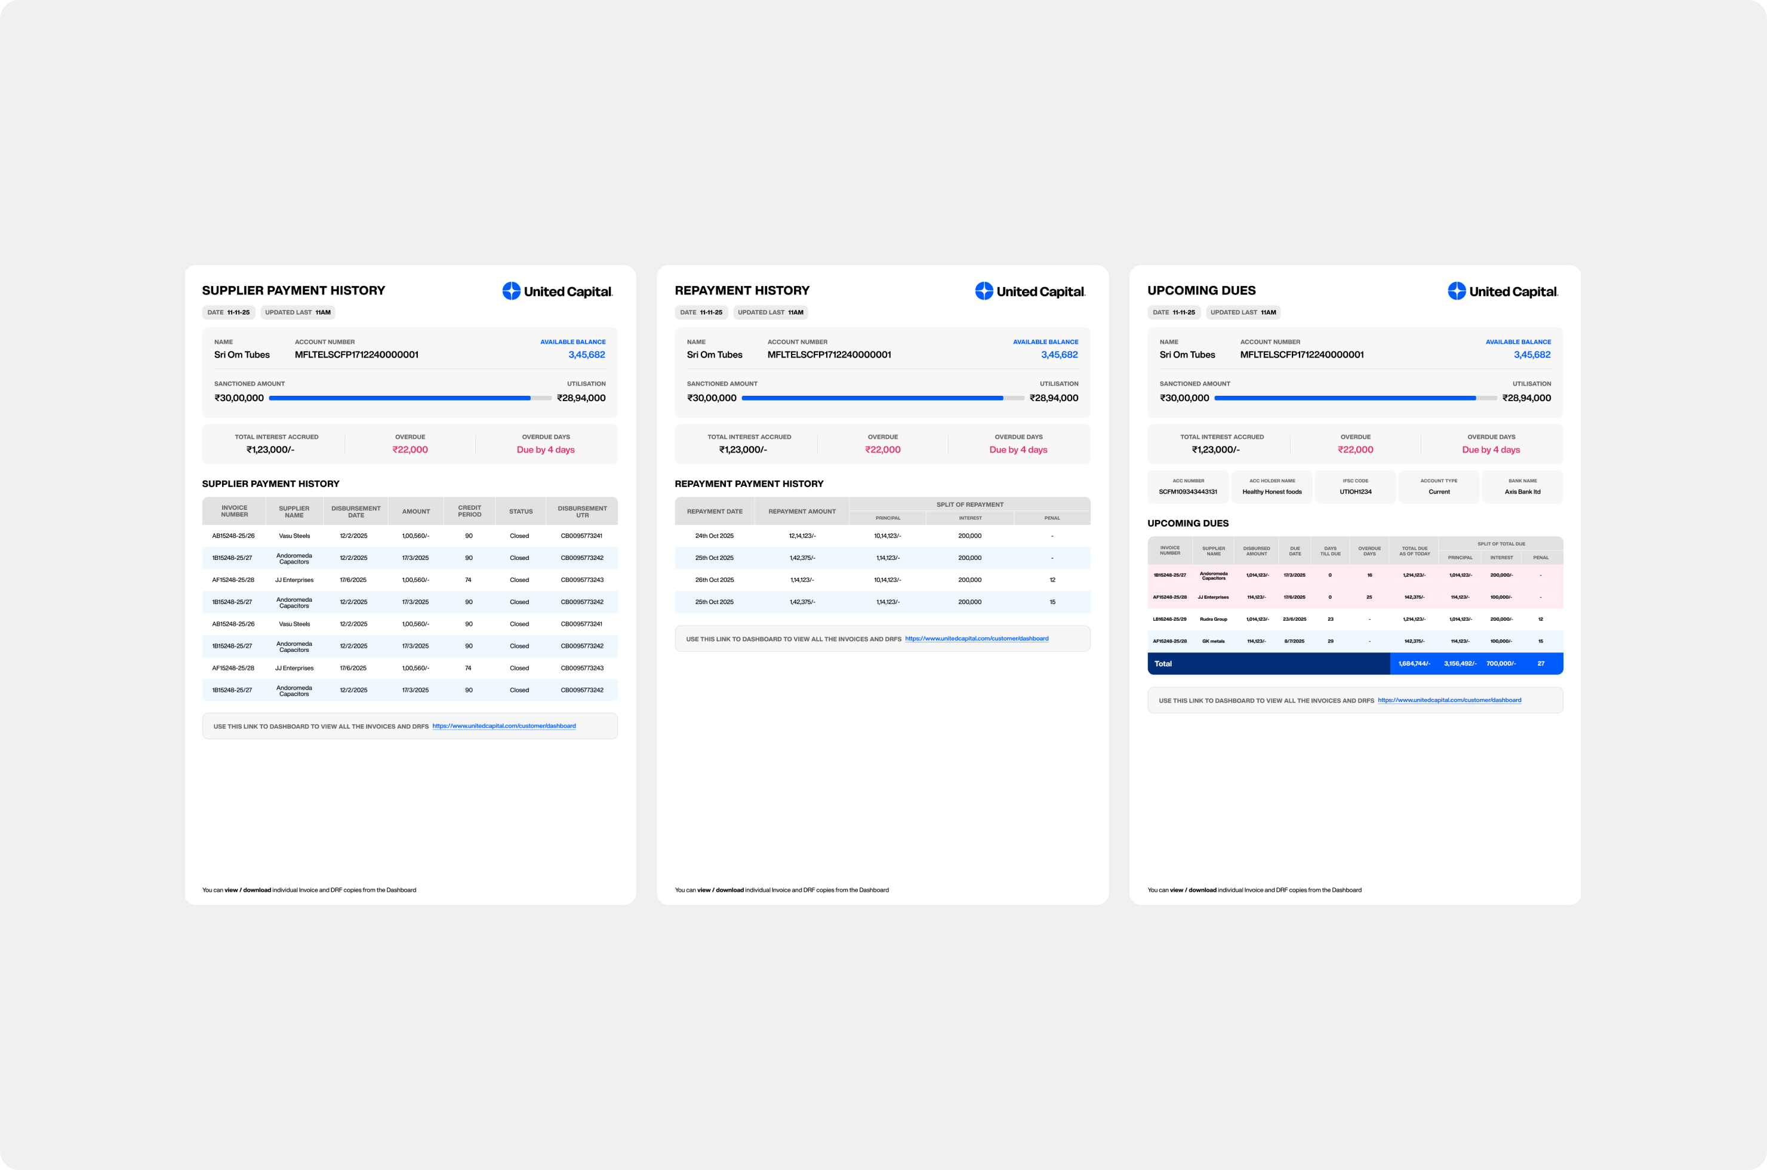Select repayment row dated 24th Oct 2025

coord(883,536)
